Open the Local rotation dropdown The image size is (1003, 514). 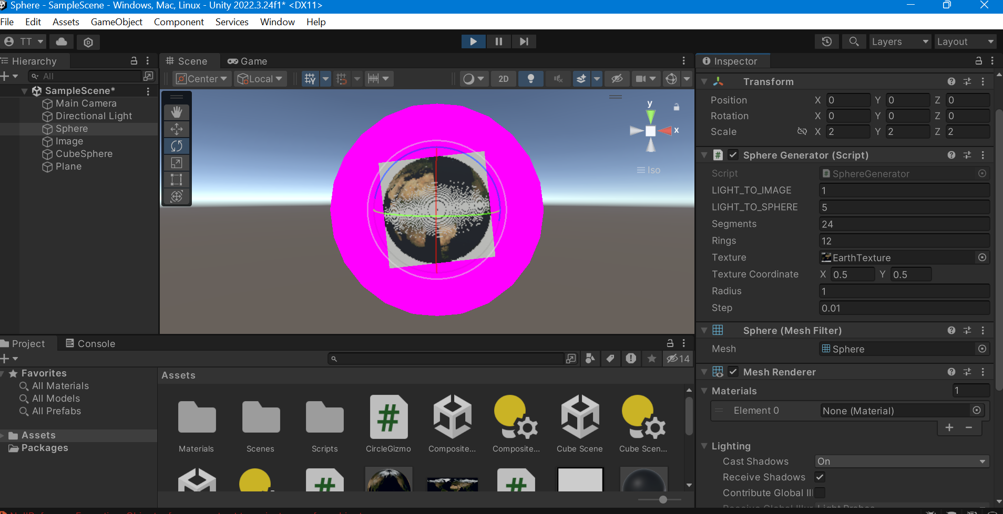[x=261, y=79]
